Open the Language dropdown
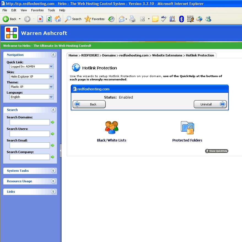The height and width of the screenshot is (242, 242). 32,97
